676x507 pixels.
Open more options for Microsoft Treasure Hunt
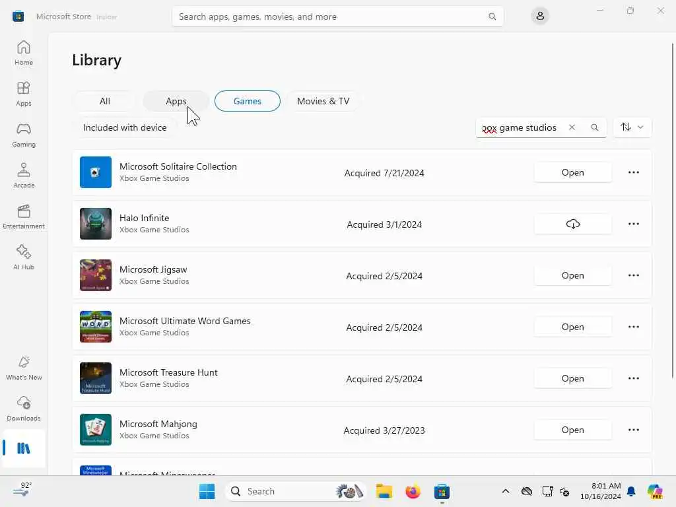633,378
